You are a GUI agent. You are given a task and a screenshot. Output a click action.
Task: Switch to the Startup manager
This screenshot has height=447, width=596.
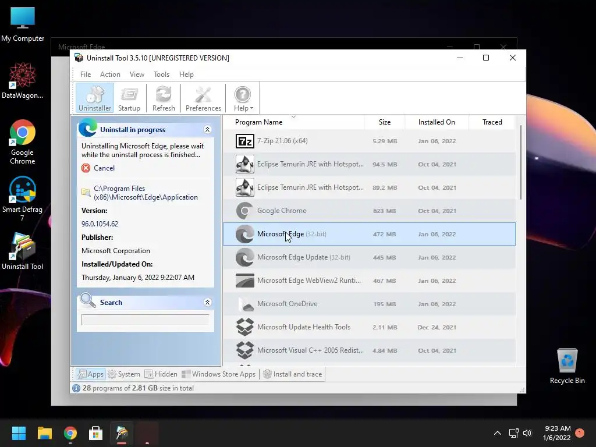tap(129, 98)
